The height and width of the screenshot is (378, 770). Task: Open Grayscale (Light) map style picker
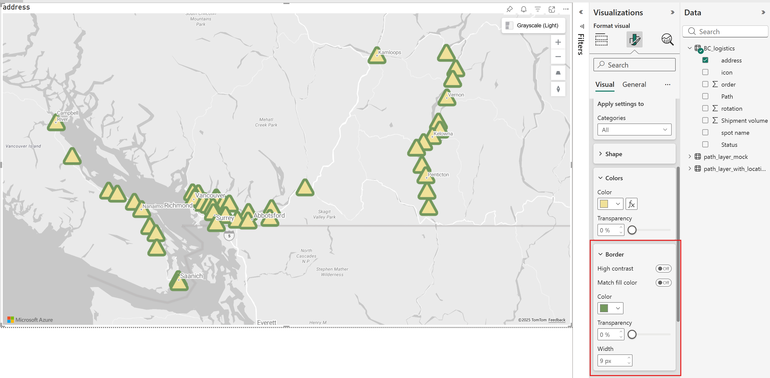533,25
